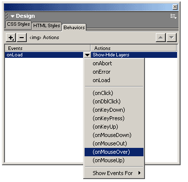The width and height of the screenshot is (188, 182).
Task: Move the behavior down with the down arrow
Action: [x=172, y=38]
